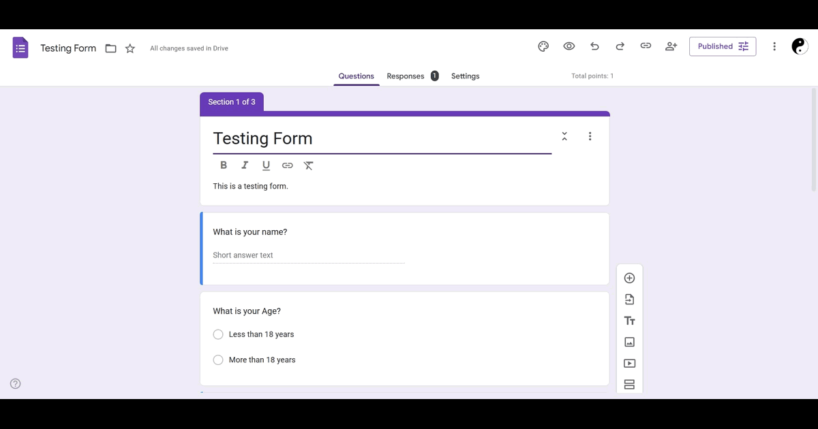Import questions from another form
The image size is (818, 429).
pos(629,299)
